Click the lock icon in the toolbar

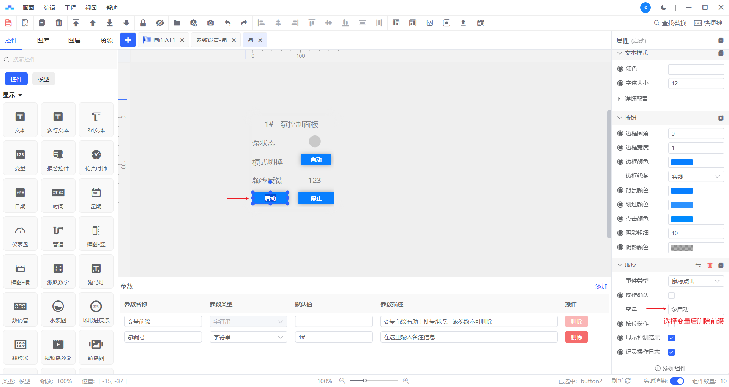143,23
